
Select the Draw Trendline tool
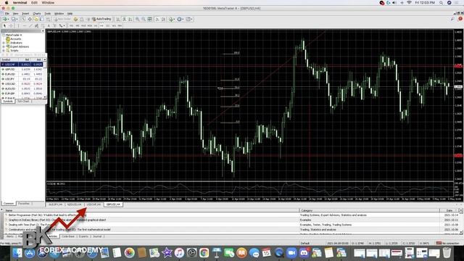30,26
